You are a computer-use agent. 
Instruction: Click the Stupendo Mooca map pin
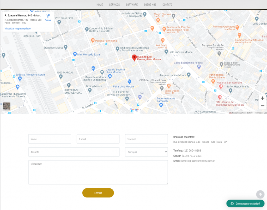coord(65,47)
